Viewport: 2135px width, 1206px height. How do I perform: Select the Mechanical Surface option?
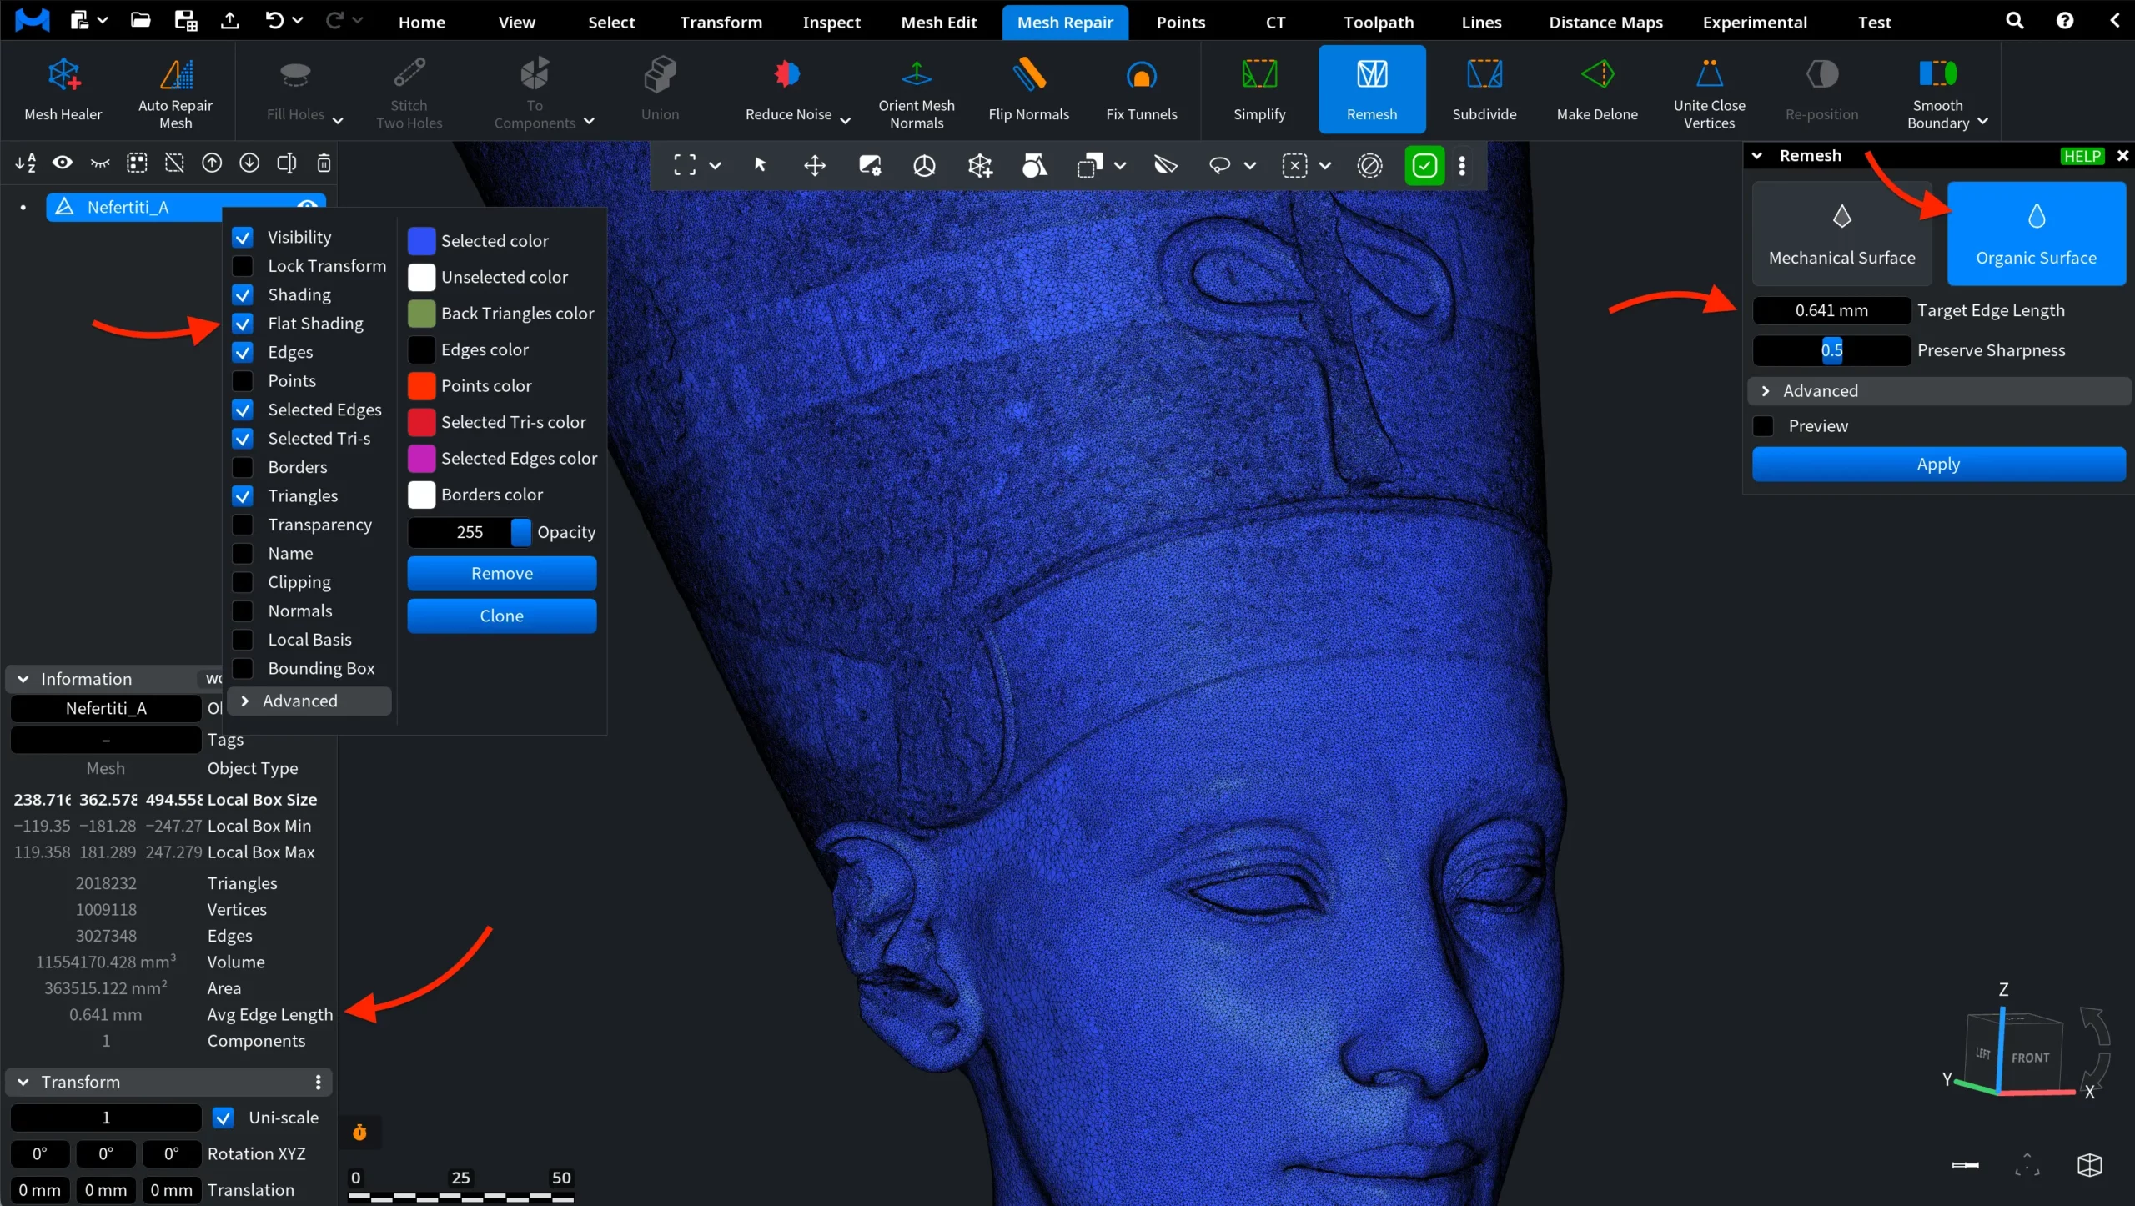tap(1841, 234)
